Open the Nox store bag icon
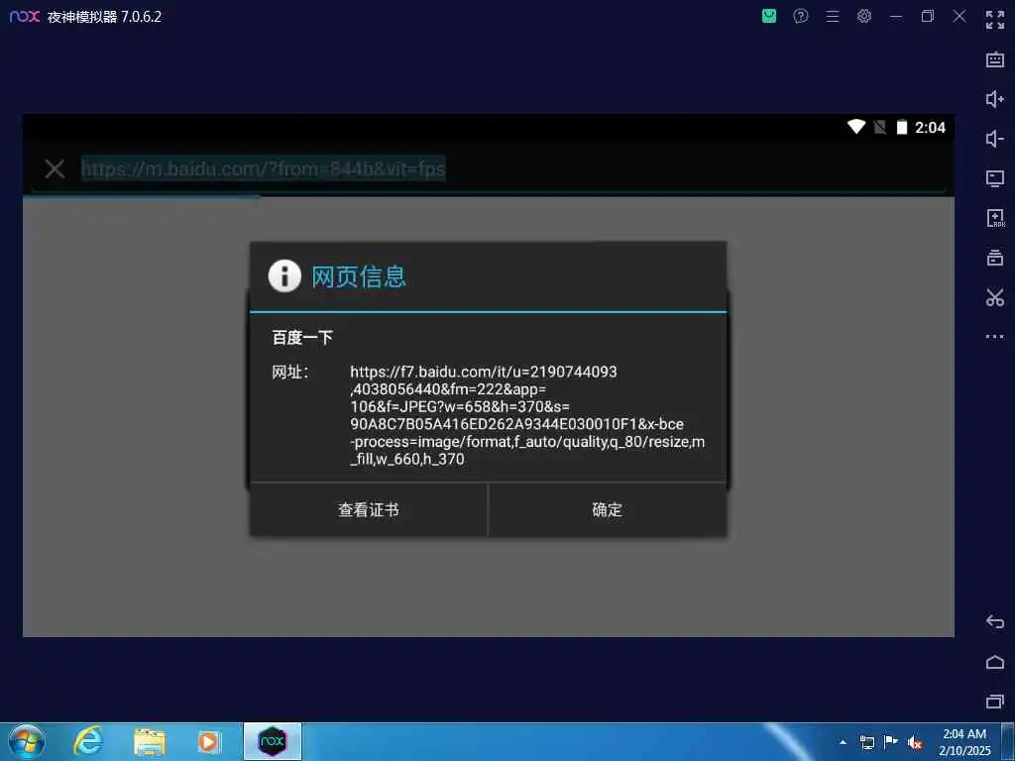Screen dimensions: 1015x761 (769, 16)
